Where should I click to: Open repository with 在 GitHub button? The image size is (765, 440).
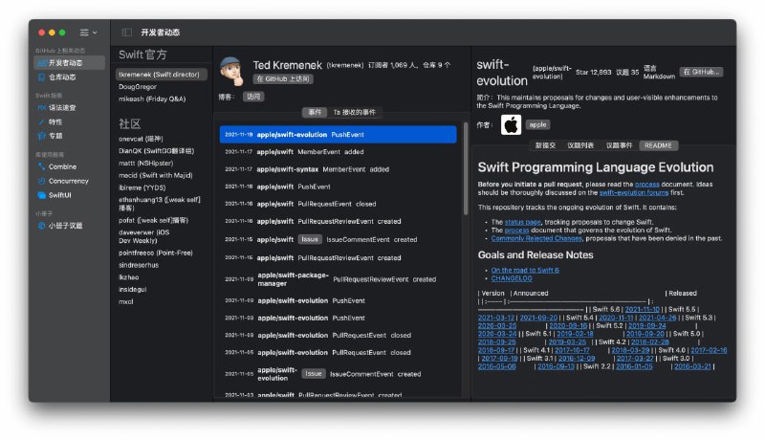[x=701, y=72]
